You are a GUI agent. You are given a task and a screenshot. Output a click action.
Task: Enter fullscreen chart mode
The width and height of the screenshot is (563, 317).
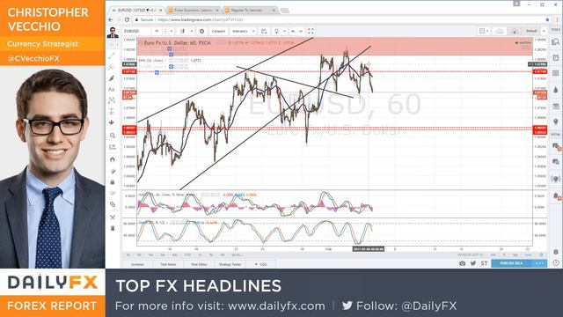(x=311, y=32)
